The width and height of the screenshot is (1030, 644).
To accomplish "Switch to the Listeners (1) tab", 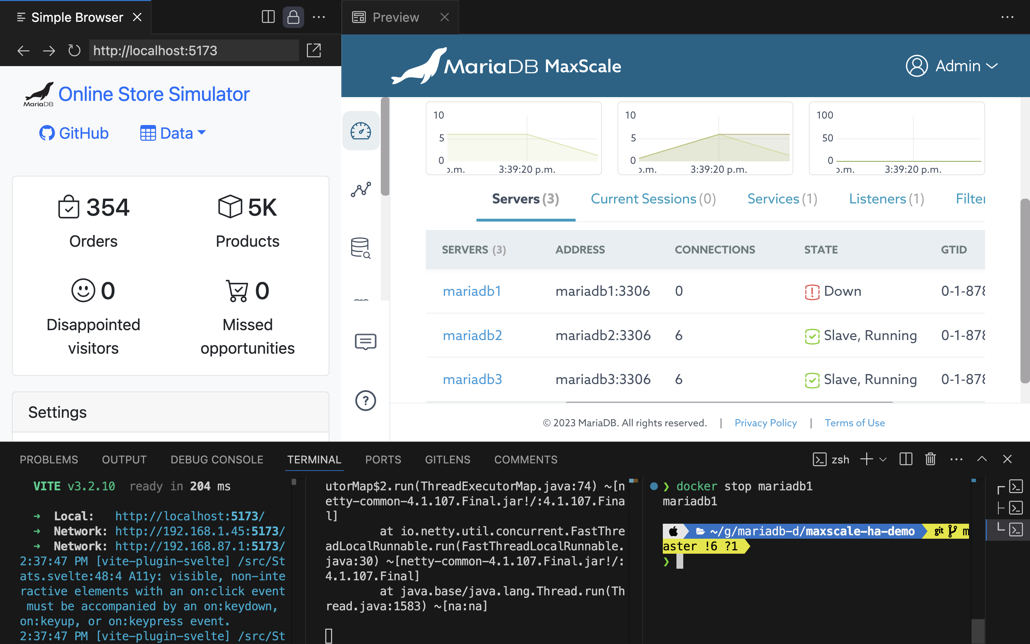I will (887, 199).
